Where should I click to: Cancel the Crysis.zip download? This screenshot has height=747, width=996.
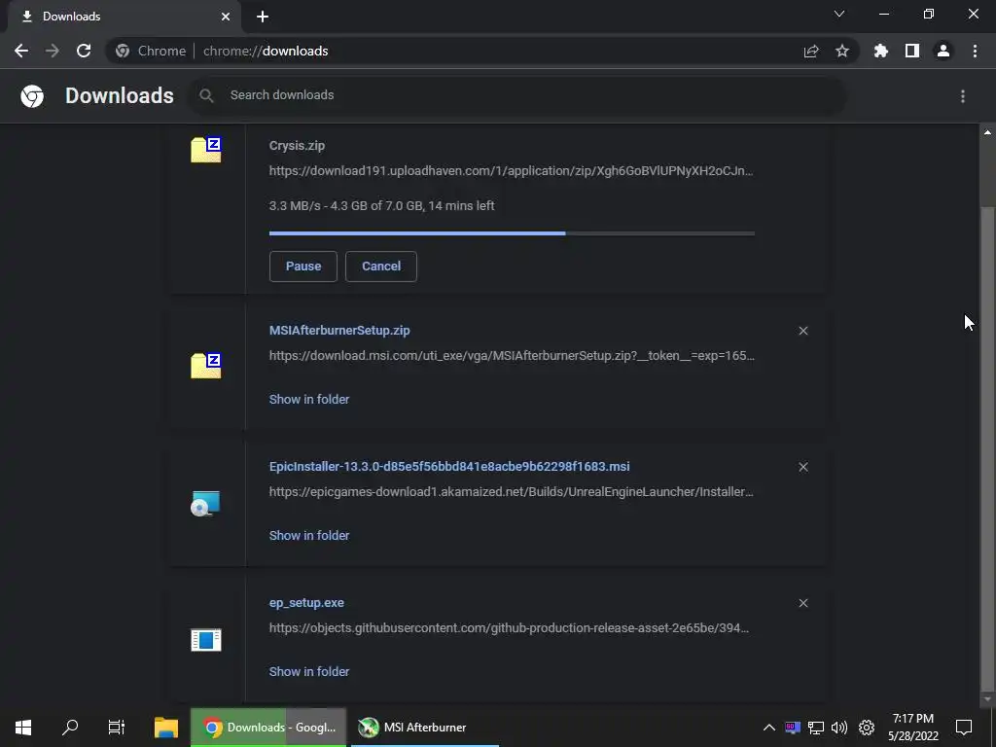click(381, 267)
